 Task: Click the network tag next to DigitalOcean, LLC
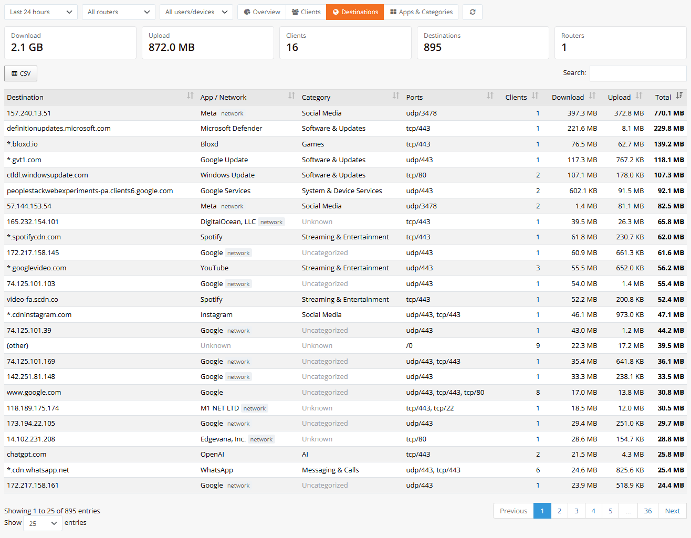coord(271,222)
